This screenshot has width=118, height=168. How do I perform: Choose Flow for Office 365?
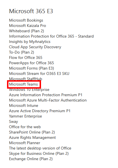click(x=26, y=58)
